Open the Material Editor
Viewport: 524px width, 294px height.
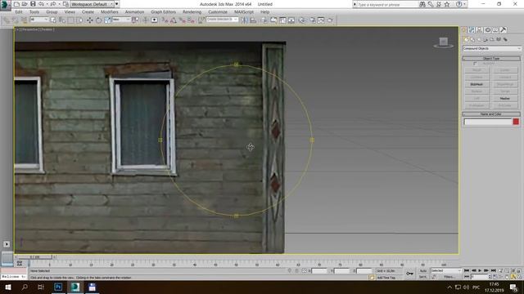[302, 20]
